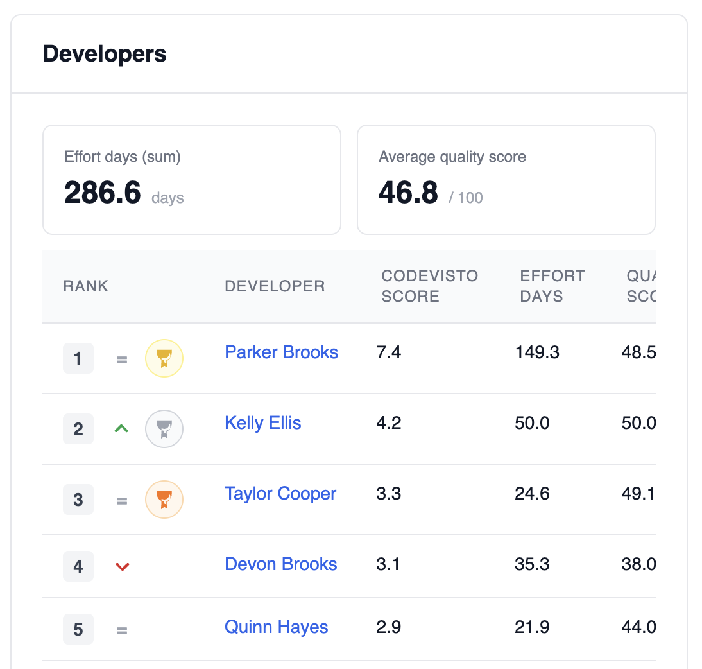This screenshot has height=669, width=702.
Task: Click the red down arrow at rank 4
Action: [122, 566]
